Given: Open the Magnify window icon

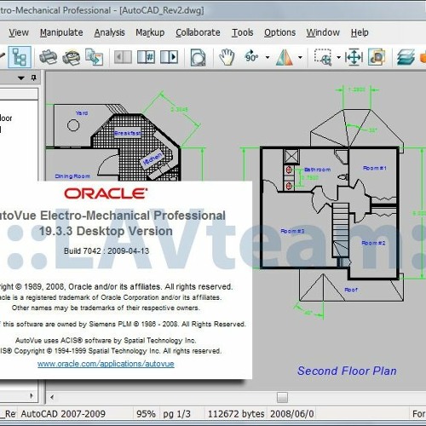Looking at the screenshot, I should 377,57.
